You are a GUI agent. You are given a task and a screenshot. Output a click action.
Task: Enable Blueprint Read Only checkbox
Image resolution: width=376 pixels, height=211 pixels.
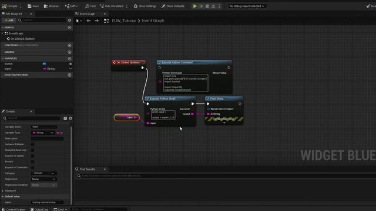[33, 150]
